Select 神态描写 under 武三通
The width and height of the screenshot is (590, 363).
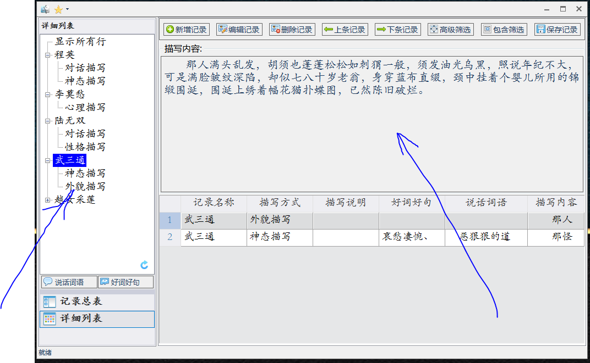point(85,174)
